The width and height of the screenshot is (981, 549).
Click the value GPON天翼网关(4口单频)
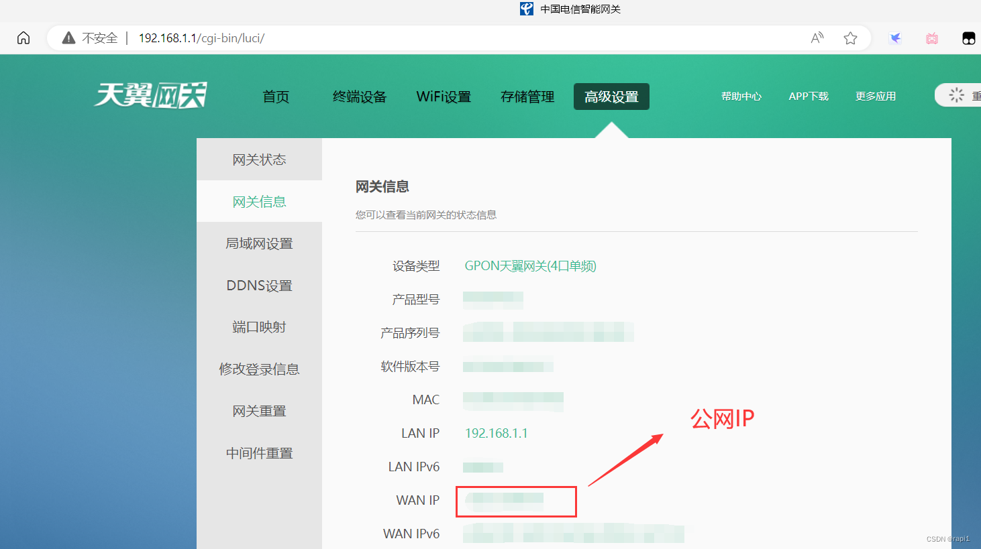(x=530, y=266)
